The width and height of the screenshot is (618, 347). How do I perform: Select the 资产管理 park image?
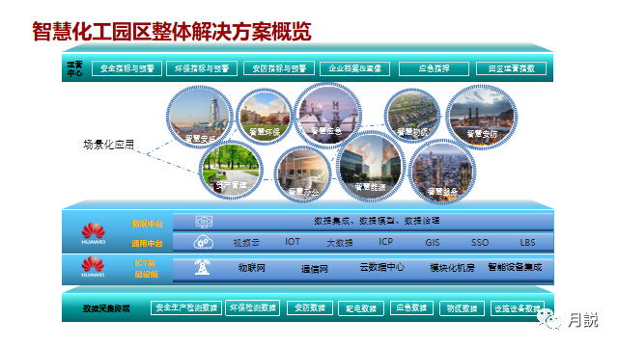click(x=231, y=170)
